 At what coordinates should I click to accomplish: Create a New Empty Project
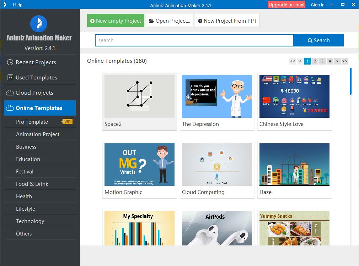(x=116, y=21)
